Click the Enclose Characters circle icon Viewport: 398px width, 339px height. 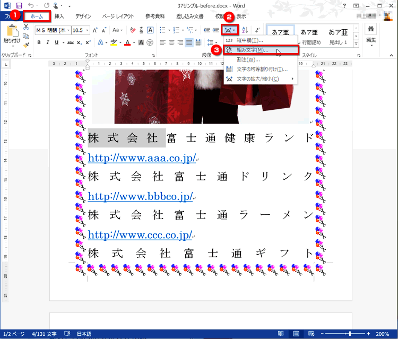[x=150, y=42]
